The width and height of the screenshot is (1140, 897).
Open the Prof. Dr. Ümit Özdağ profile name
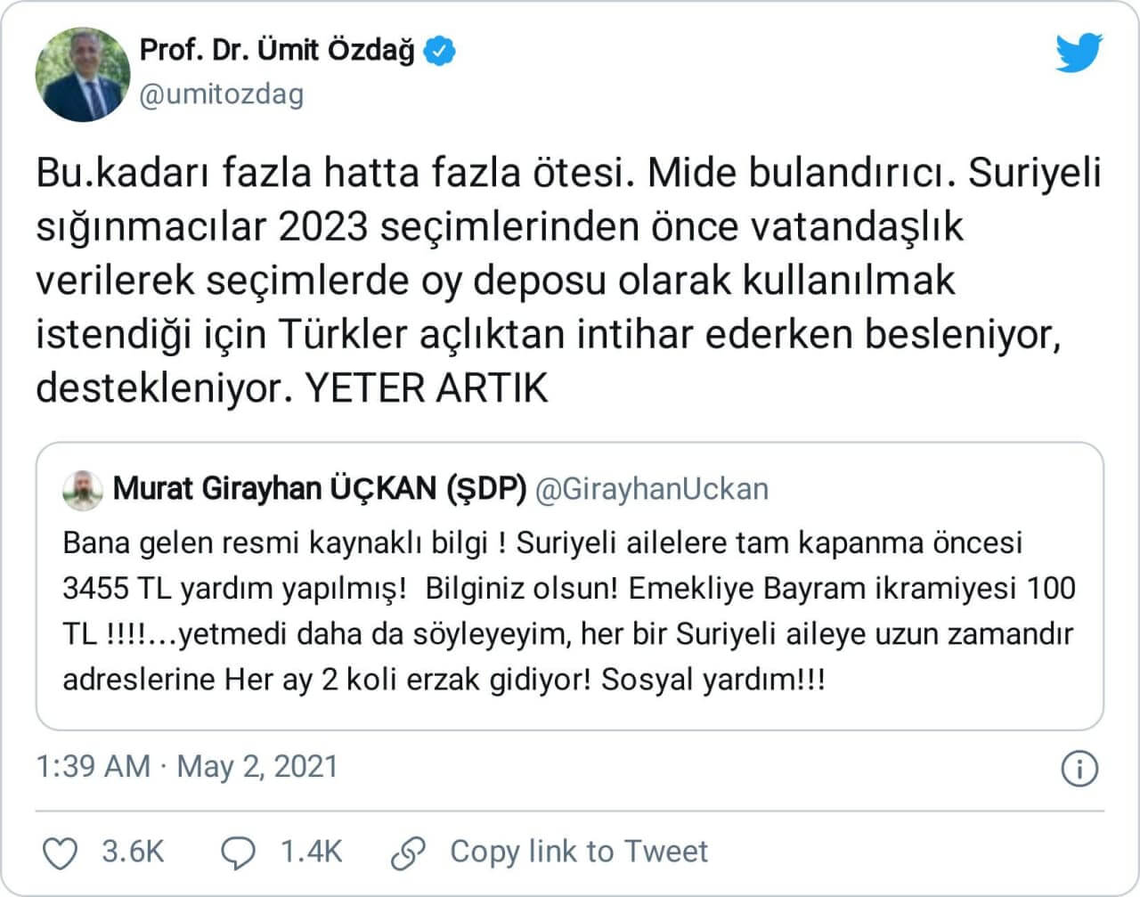[277, 51]
